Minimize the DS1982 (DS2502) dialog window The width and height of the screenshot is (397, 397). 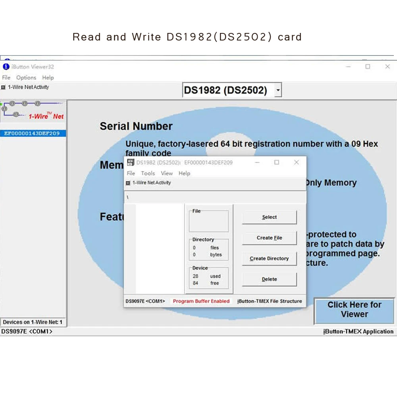[x=257, y=162]
